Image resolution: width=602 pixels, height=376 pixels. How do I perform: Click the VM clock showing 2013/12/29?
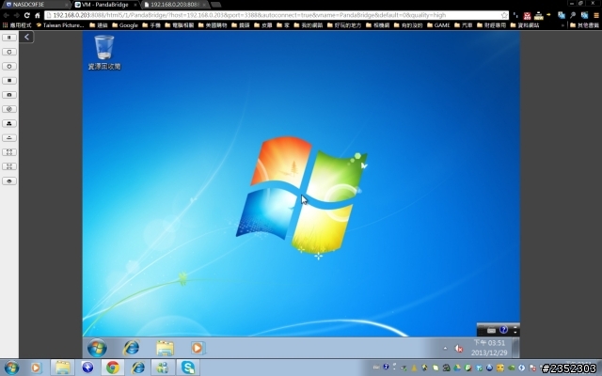coord(489,348)
